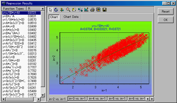
Task: Print the chart with printer icon
Action: click(x=92, y=10)
